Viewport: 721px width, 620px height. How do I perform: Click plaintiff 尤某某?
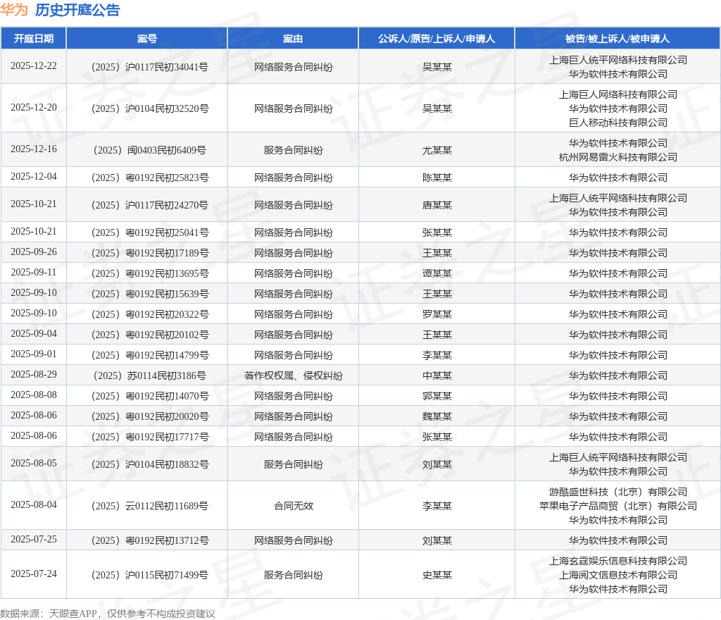437,150
